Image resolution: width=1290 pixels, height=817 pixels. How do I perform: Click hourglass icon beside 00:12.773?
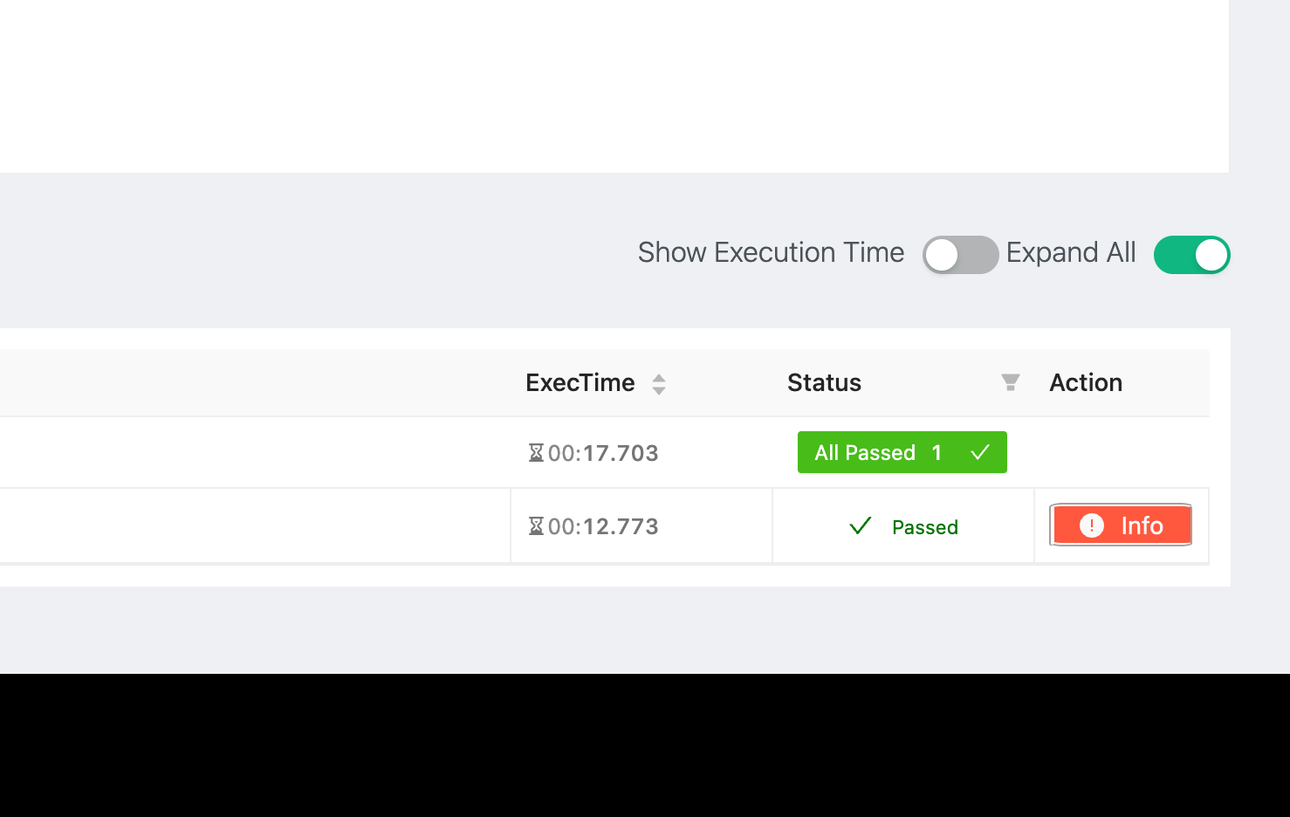point(536,526)
